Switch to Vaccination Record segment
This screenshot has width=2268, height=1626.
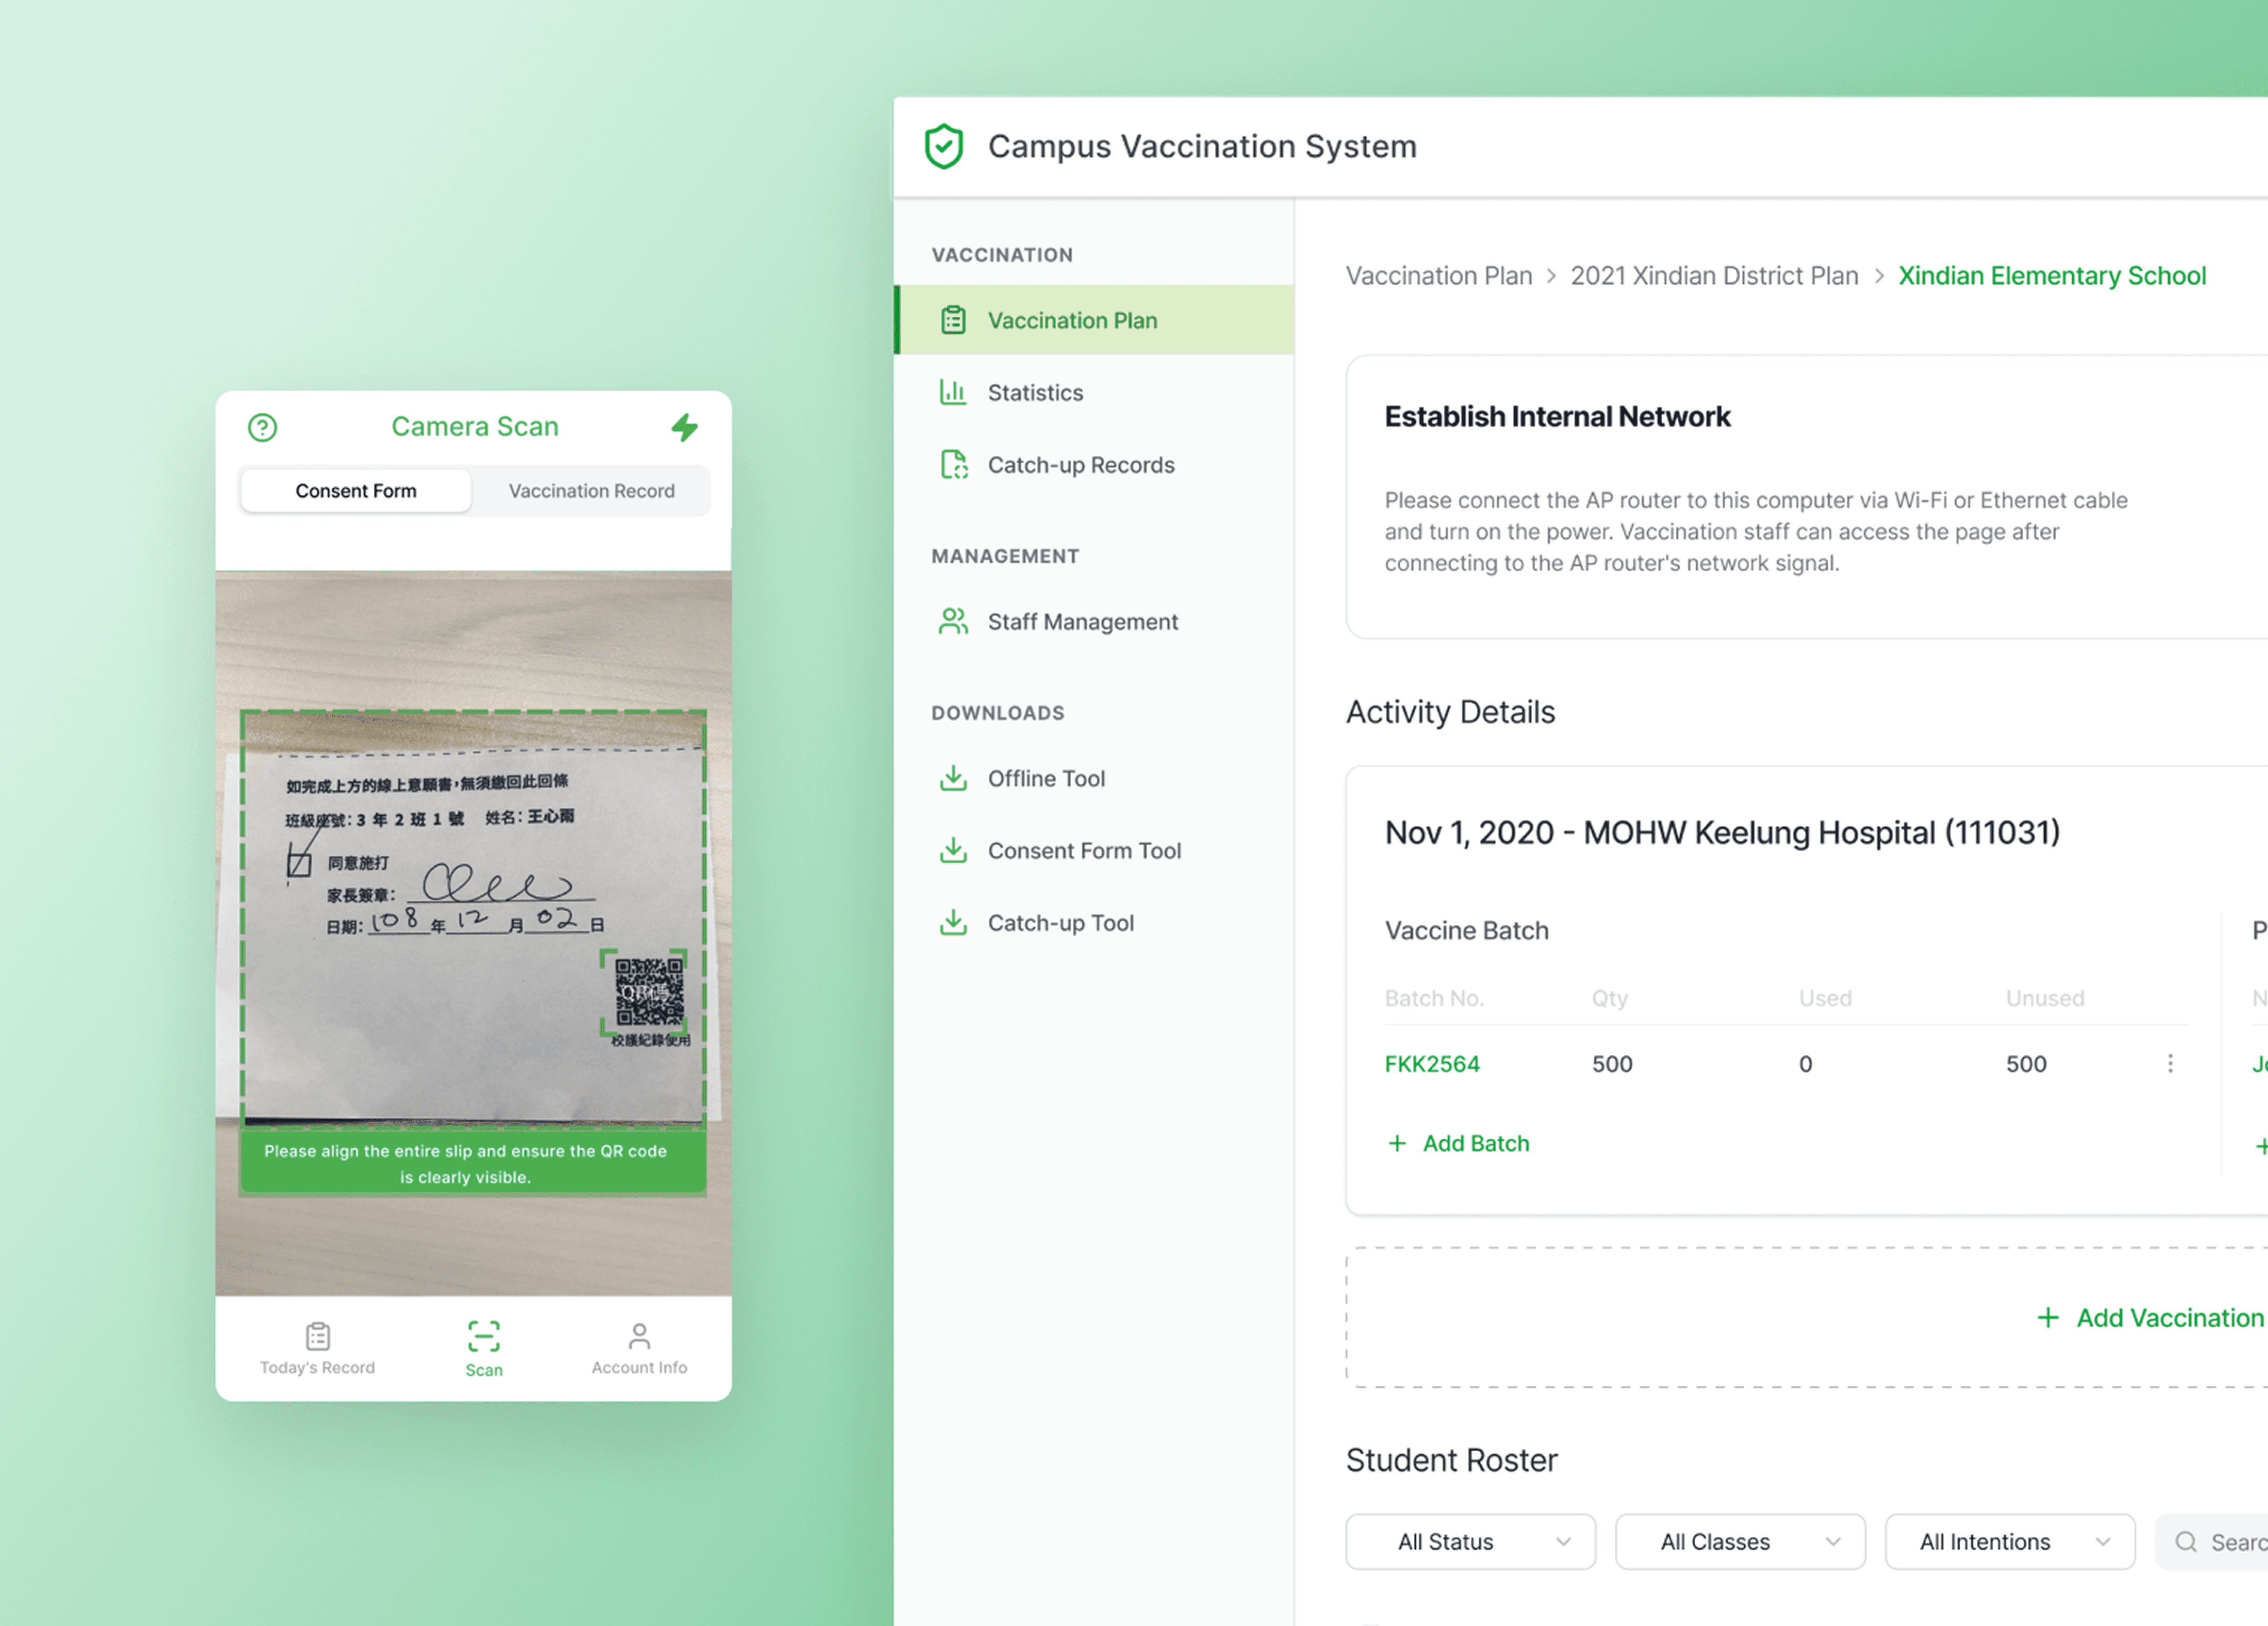coord(591,491)
